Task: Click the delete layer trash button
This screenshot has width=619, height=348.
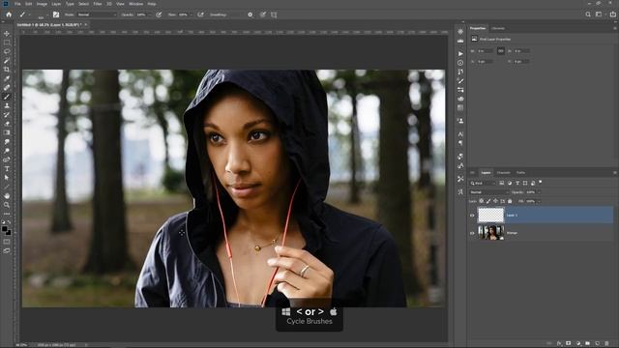Action: 606,344
